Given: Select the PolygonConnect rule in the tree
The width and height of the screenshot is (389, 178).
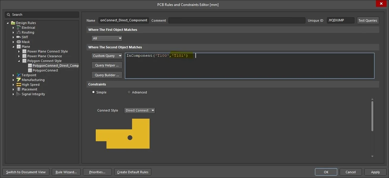Looking at the screenshot, I should (47, 70).
